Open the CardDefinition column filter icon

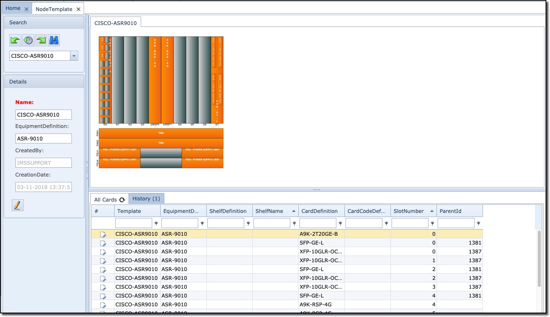click(340, 223)
